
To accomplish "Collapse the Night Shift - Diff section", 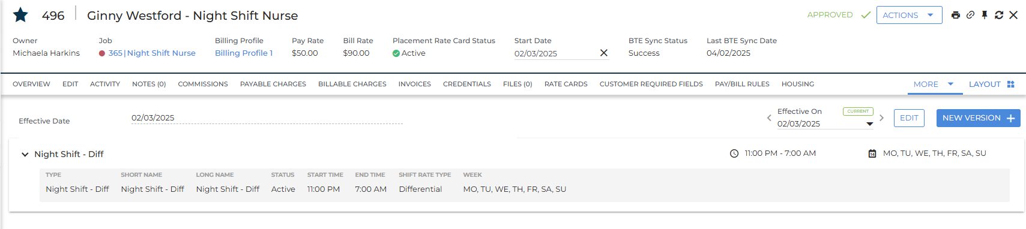I will (25, 155).
